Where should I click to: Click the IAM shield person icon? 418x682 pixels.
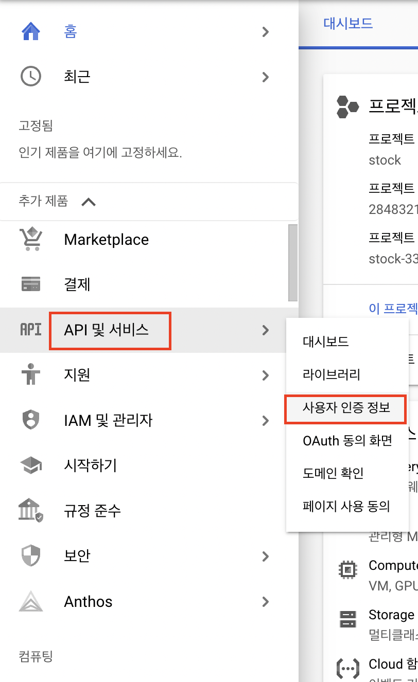31,420
